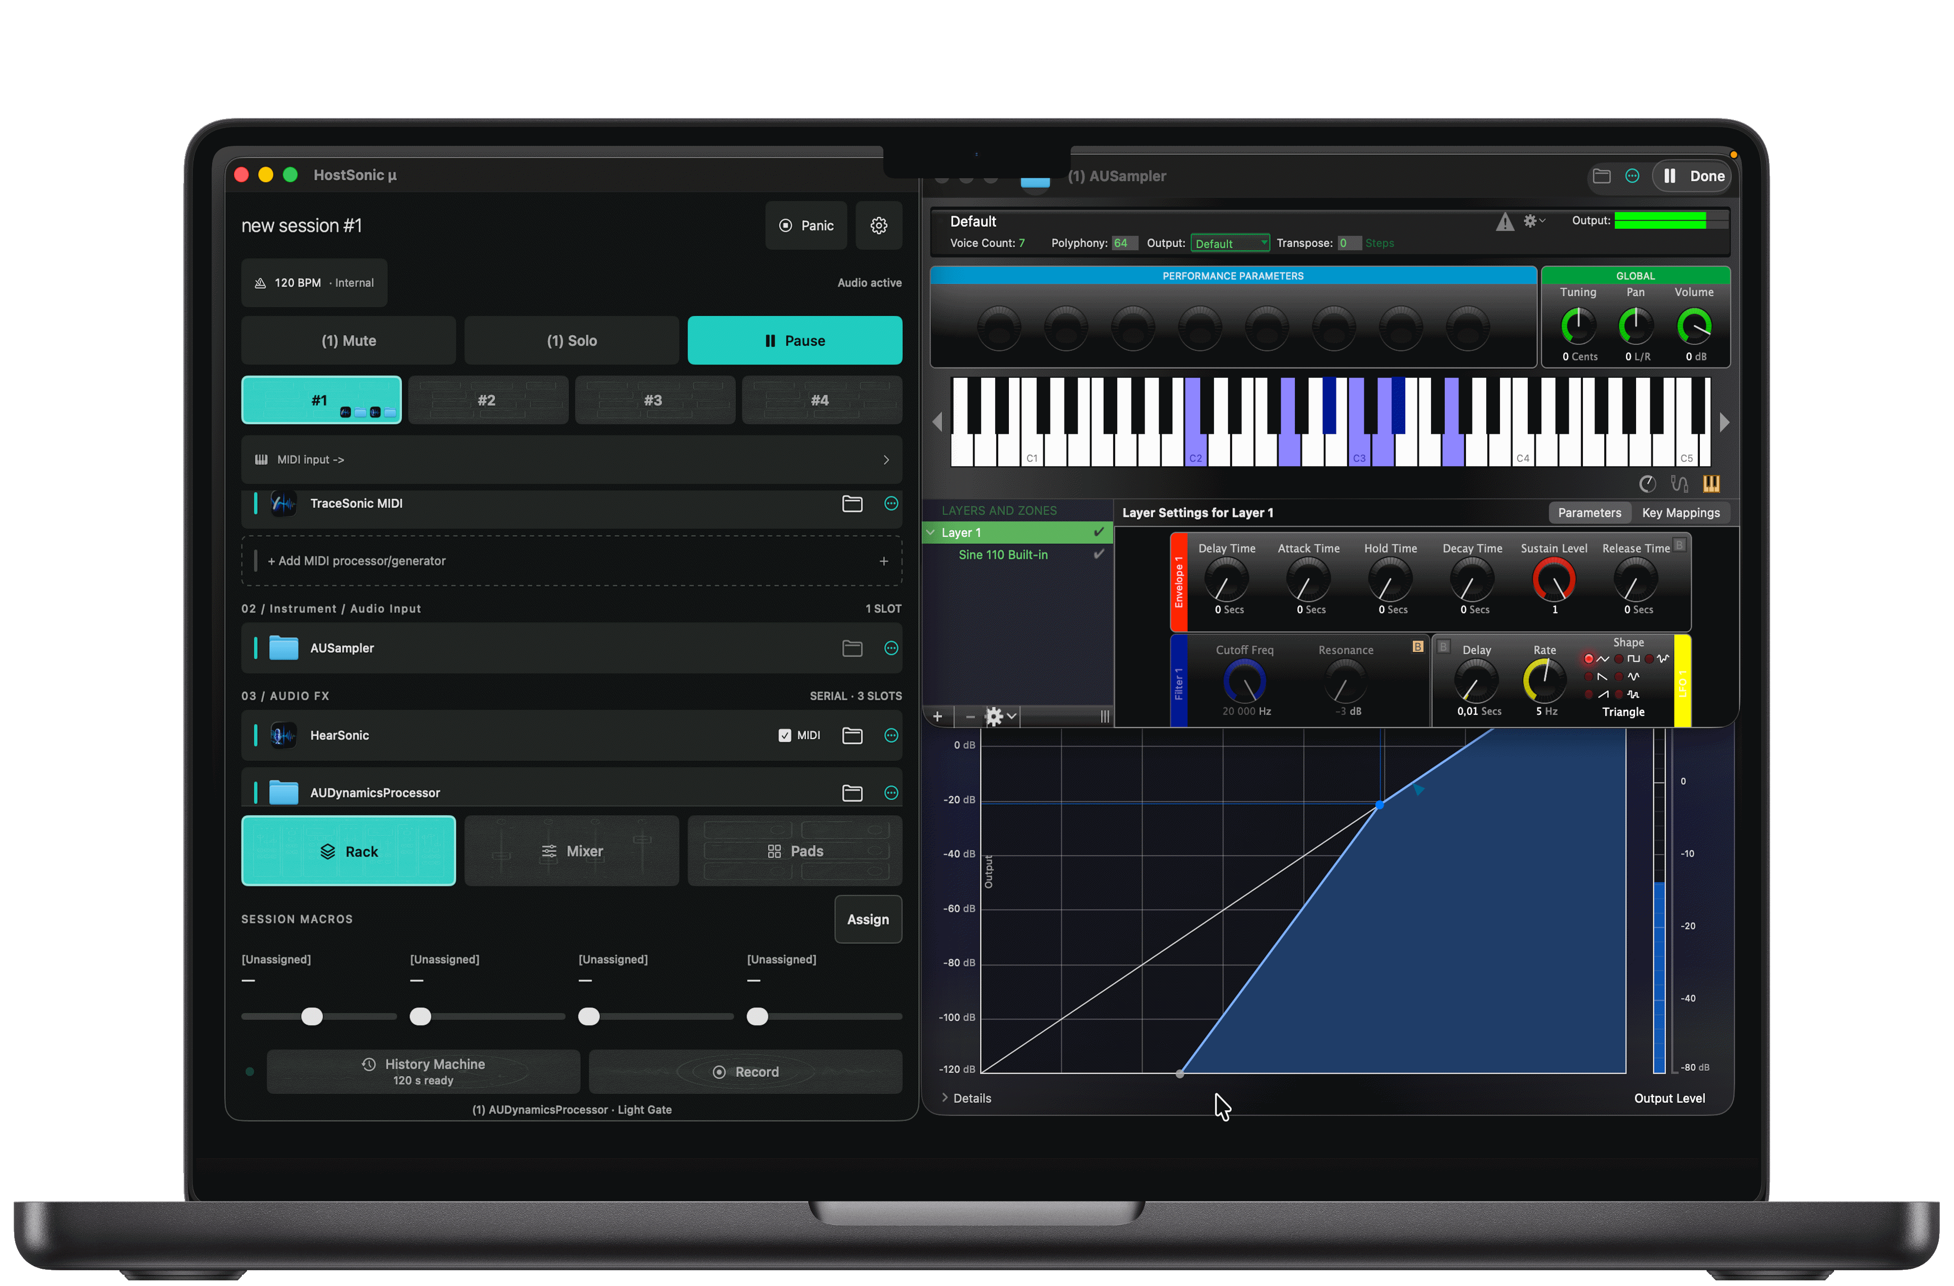Screen dimensions: 1954x1286
Task: Open the teal more-options icon beside Done
Action: [1632, 176]
